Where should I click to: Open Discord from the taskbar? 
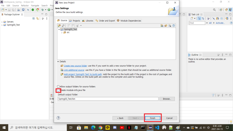coord(115,128)
